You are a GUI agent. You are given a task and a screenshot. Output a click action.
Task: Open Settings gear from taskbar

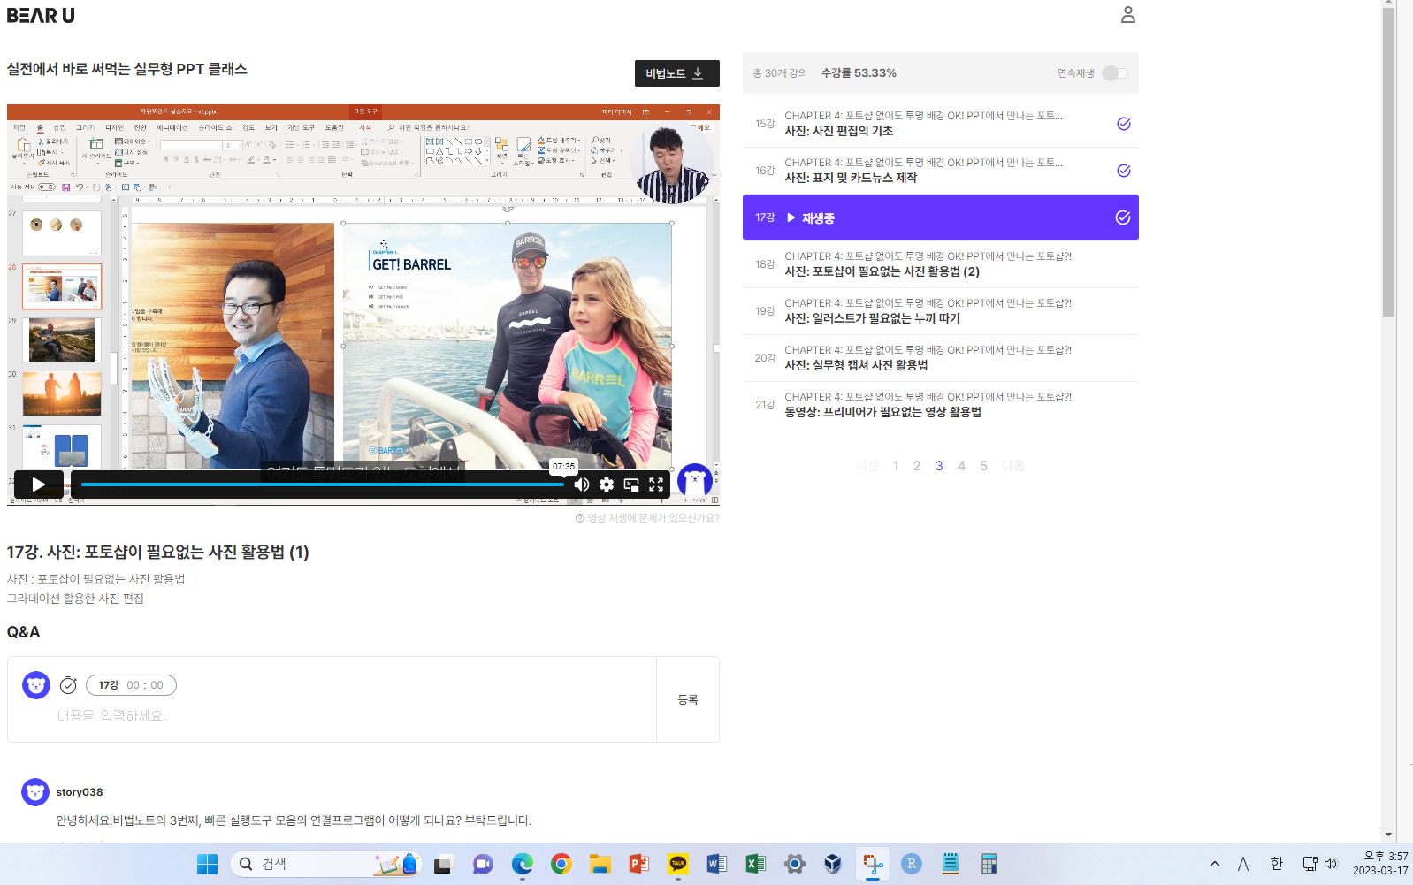point(795,864)
